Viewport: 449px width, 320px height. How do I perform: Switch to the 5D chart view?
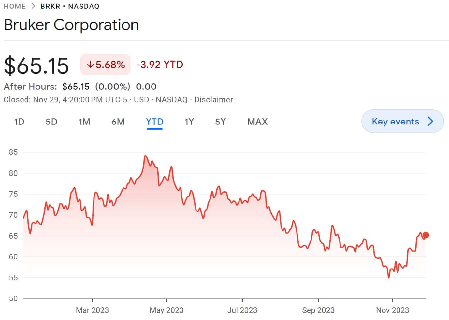tap(51, 122)
